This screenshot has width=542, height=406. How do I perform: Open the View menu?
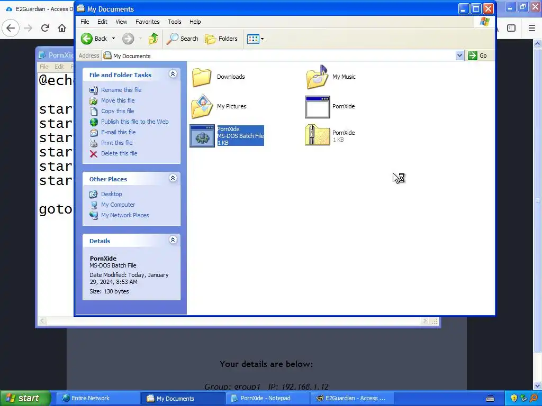[x=121, y=22]
